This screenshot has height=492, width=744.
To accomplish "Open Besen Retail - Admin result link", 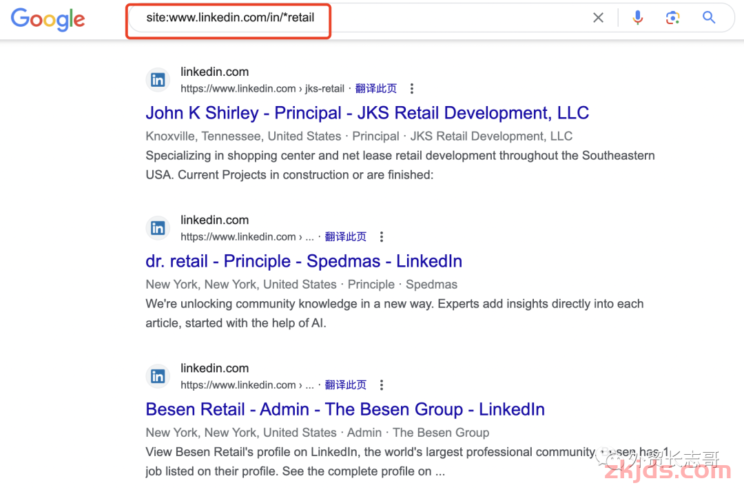I will [345, 409].
